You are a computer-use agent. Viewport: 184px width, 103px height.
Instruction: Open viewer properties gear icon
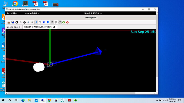pos(17,22)
